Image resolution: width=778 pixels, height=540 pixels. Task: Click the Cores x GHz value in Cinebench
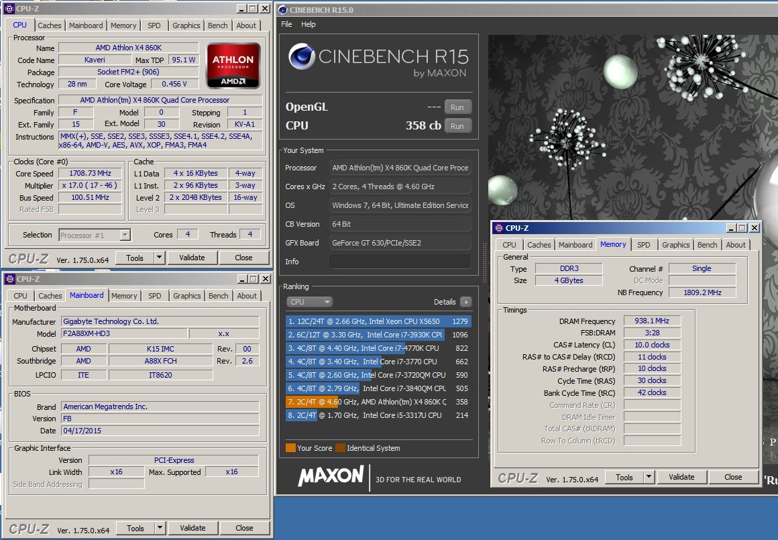pos(400,186)
